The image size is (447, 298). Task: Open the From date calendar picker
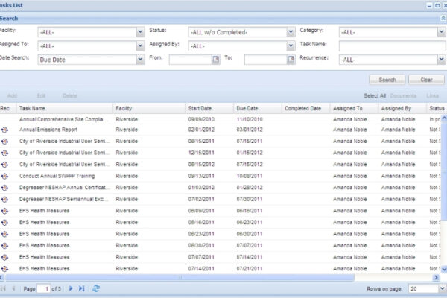coord(216,60)
